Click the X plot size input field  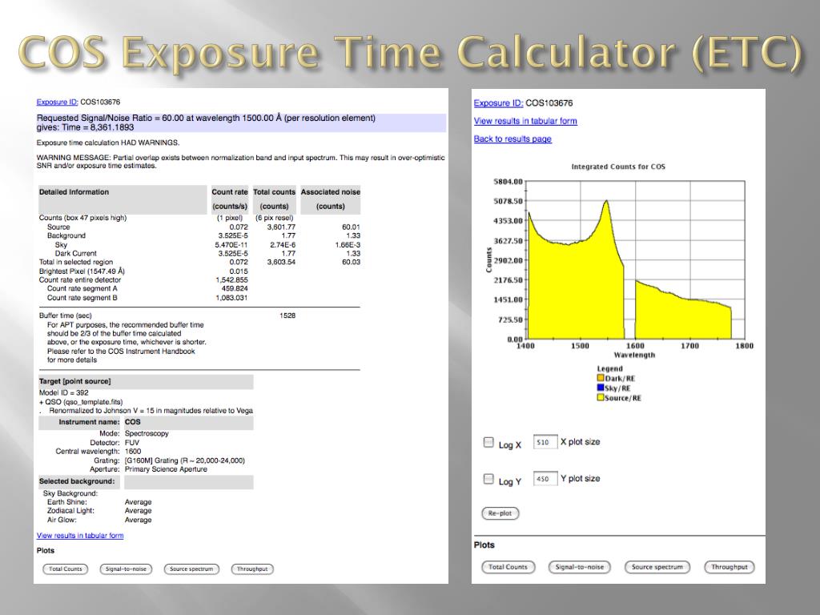click(x=545, y=442)
